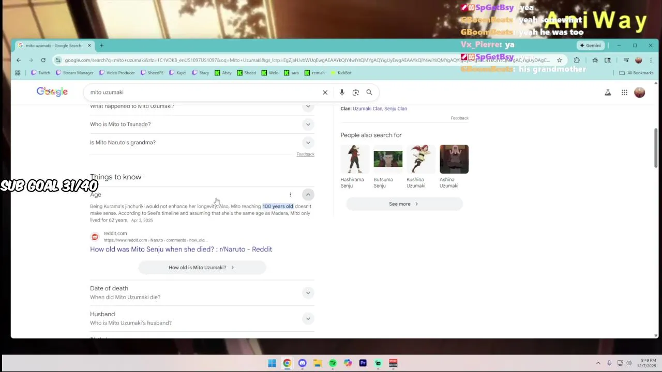
Task: Open Copilot from the taskbar
Action: (348, 363)
